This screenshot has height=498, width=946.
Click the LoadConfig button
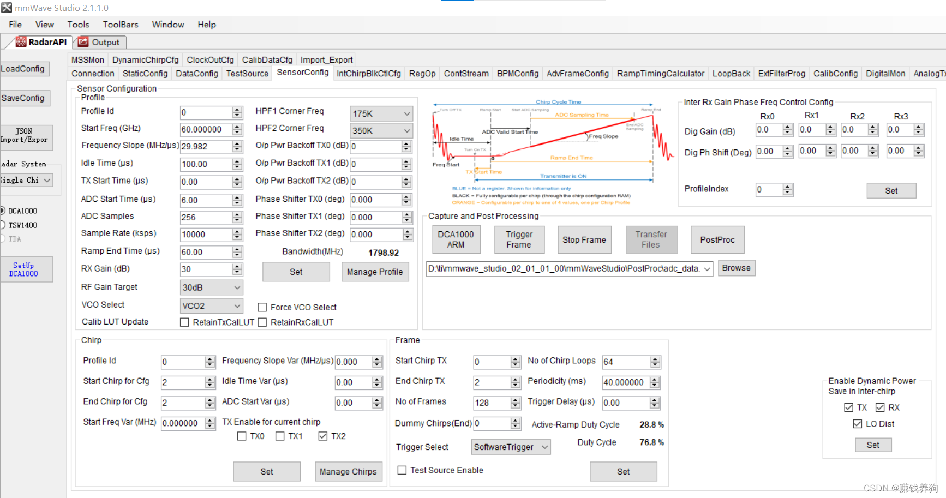24,69
